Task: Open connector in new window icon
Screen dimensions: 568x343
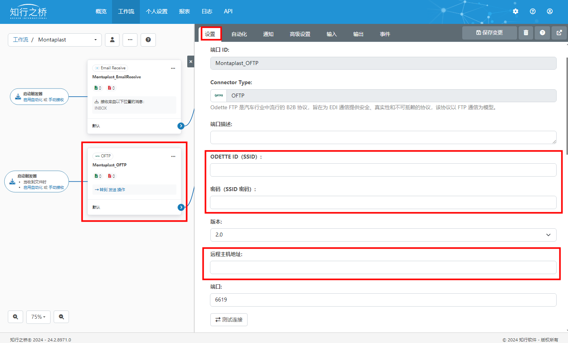Action: coord(559,33)
